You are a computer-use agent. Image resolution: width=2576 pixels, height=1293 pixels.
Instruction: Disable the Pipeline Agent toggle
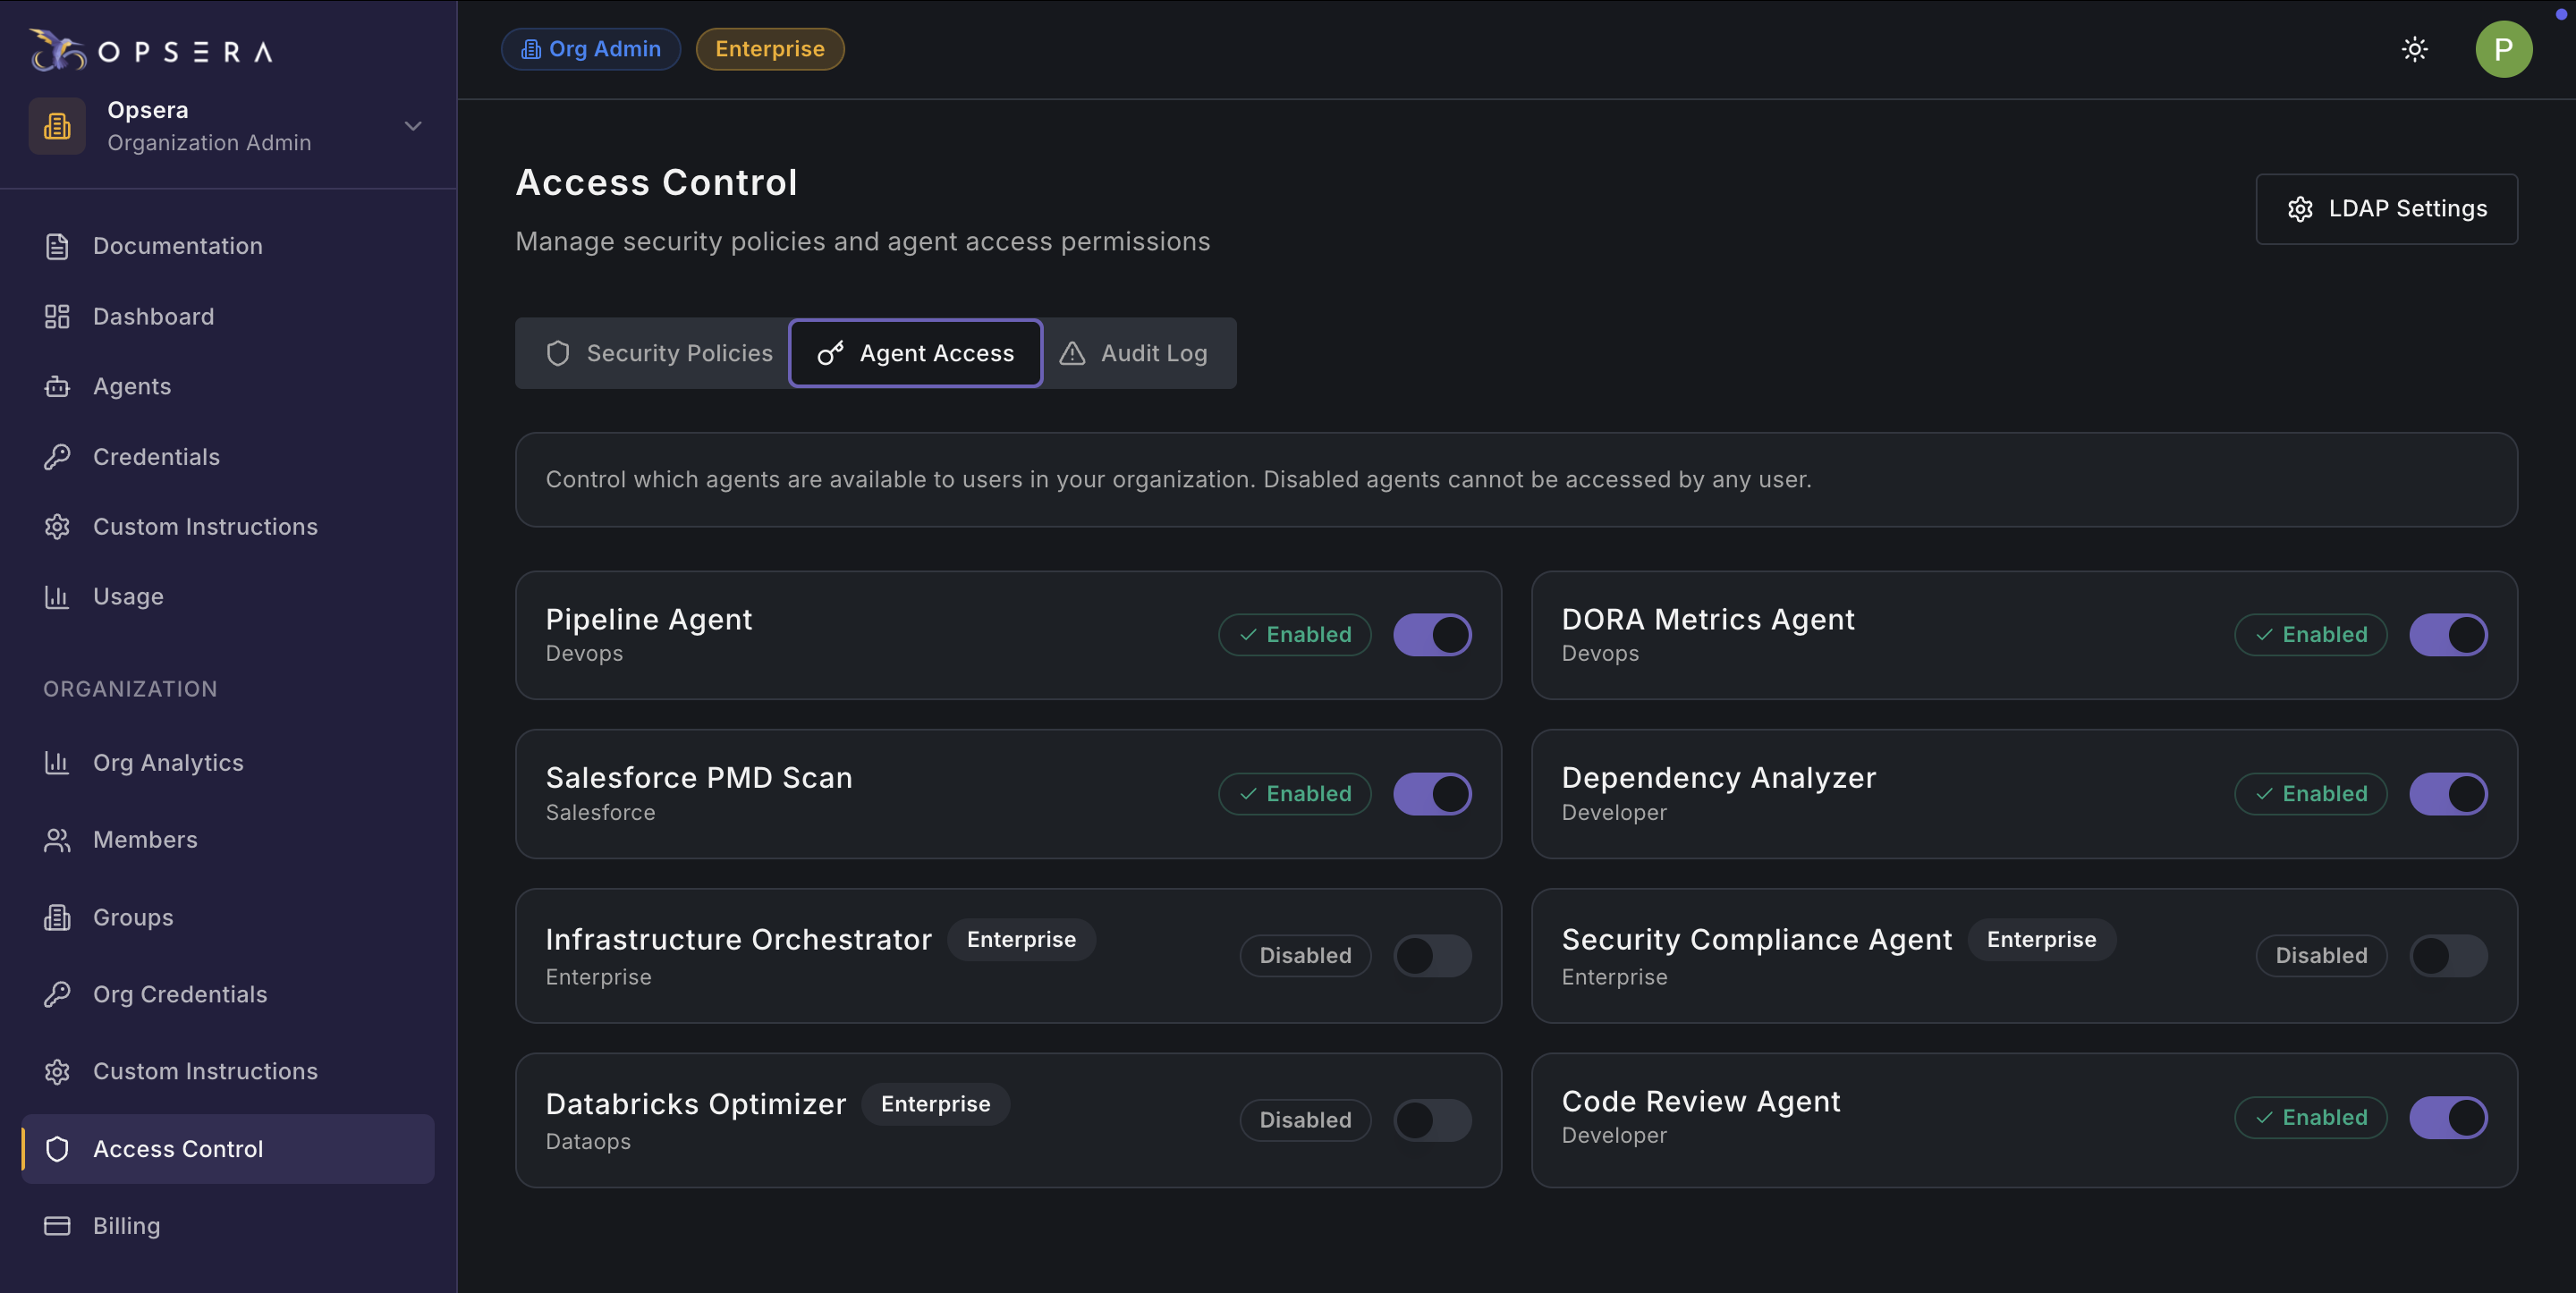click(x=1432, y=635)
